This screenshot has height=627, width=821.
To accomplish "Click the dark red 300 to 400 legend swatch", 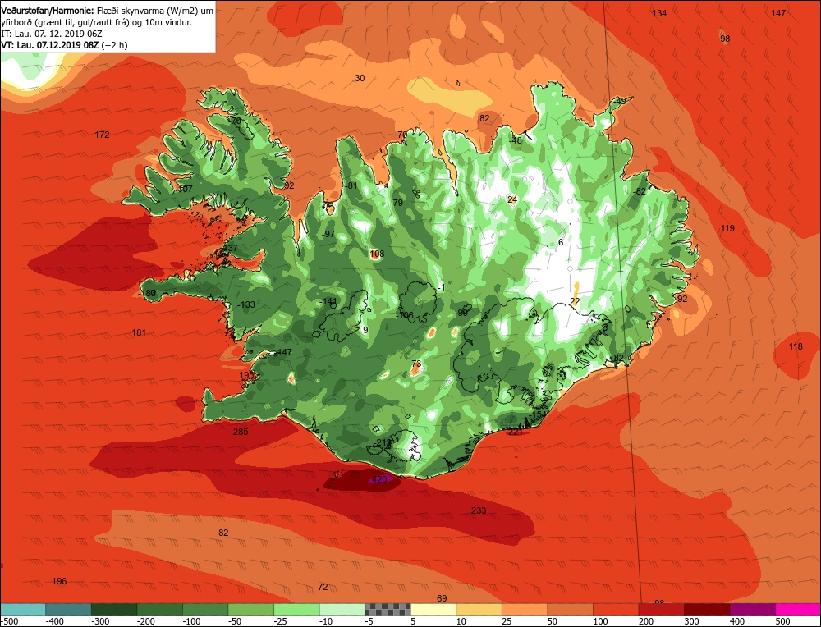I will click(x=708, y=609).
